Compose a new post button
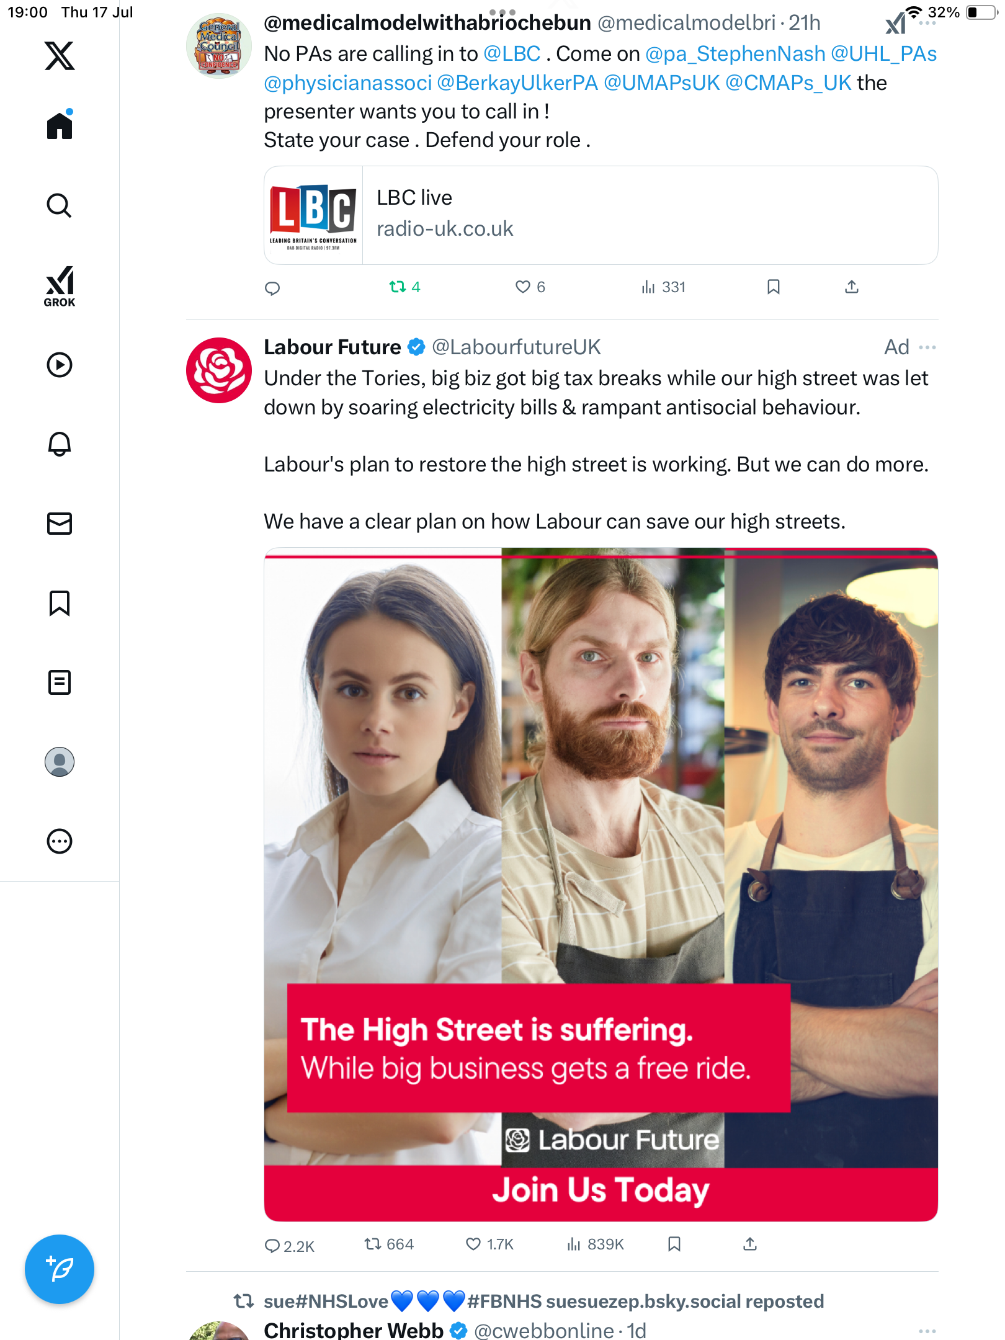 [60, 1269]
